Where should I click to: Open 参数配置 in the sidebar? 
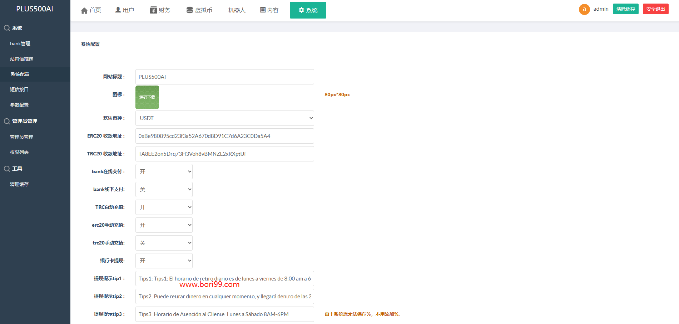coord(35,105)
